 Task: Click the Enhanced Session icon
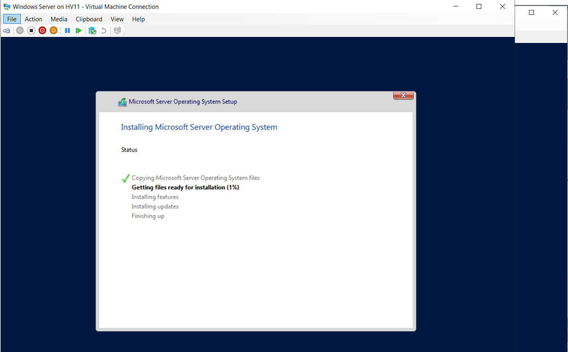point(117,31)
